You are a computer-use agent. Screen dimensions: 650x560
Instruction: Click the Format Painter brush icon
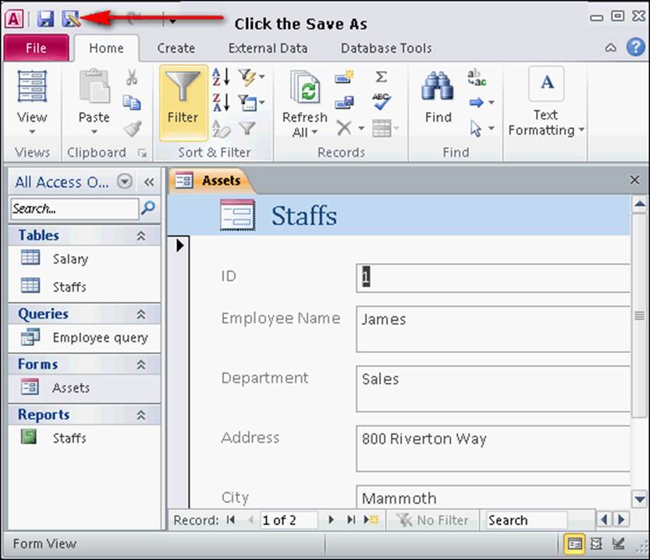coord(132,128)
